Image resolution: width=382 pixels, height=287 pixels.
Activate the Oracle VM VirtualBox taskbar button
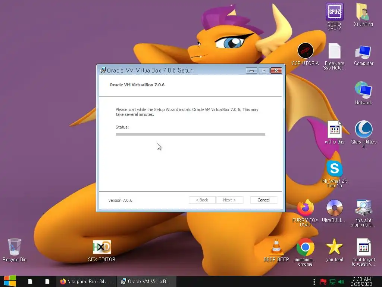click(146, 281)
